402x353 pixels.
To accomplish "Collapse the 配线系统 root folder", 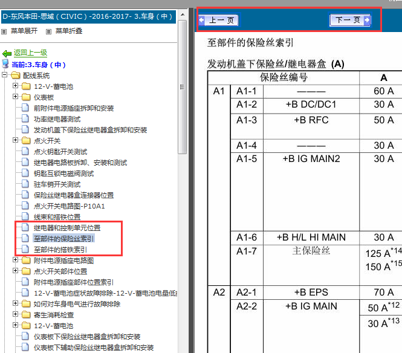I will (x=4, y=75).
